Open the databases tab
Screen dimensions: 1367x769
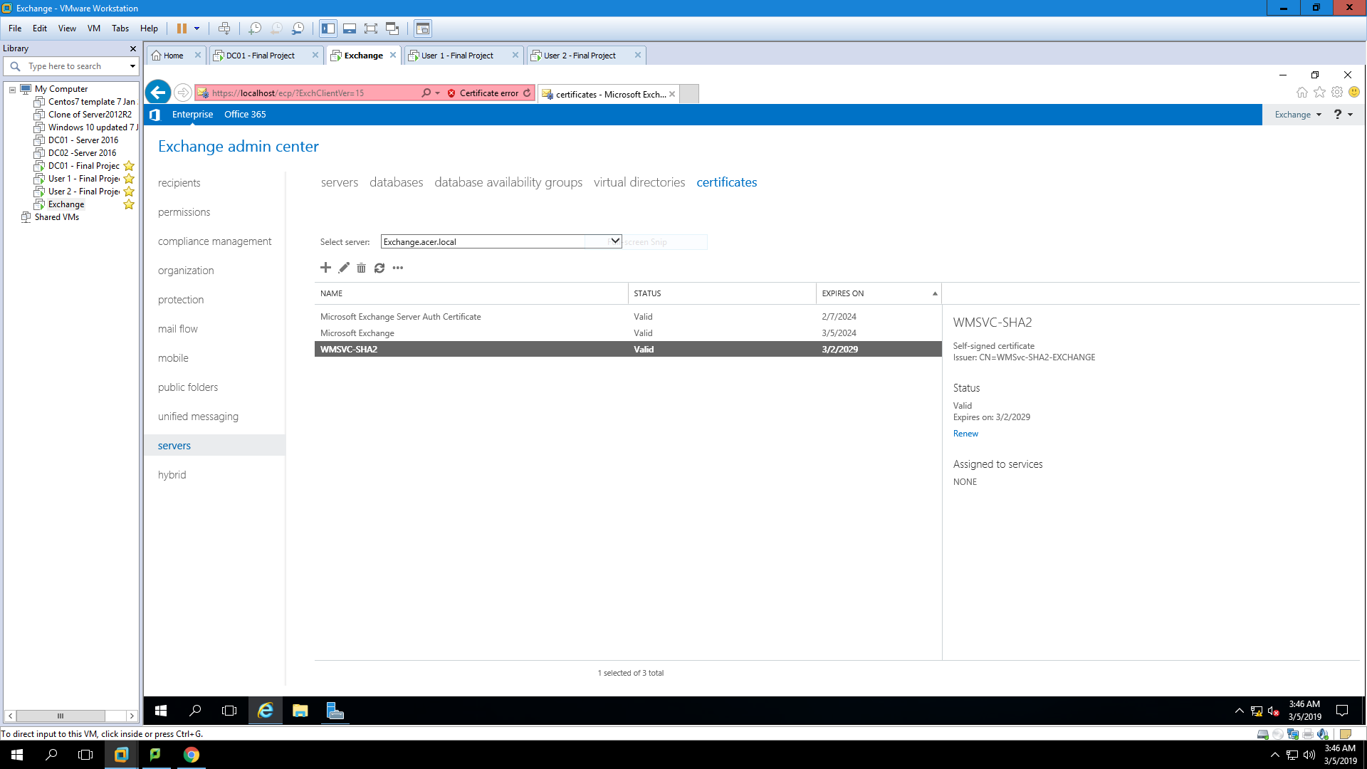pos(396,182)
